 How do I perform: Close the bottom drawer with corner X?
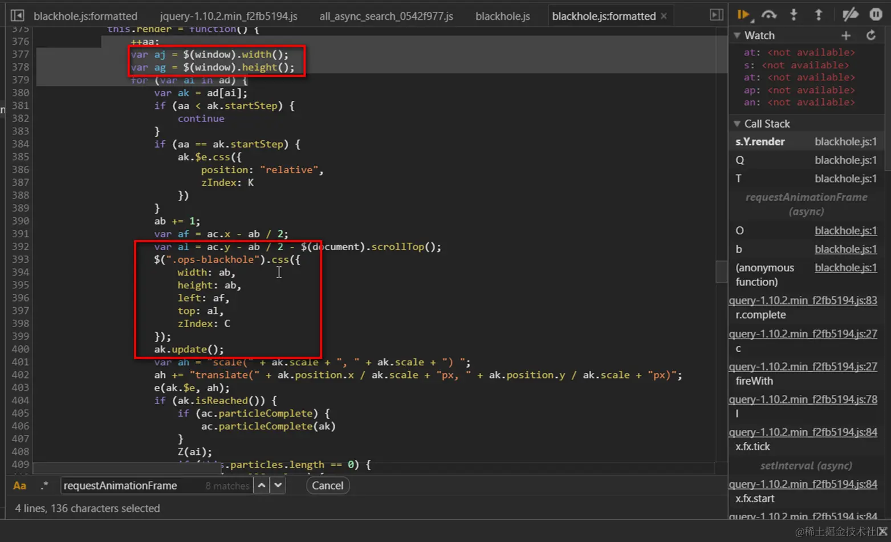(x=882, y=531)
